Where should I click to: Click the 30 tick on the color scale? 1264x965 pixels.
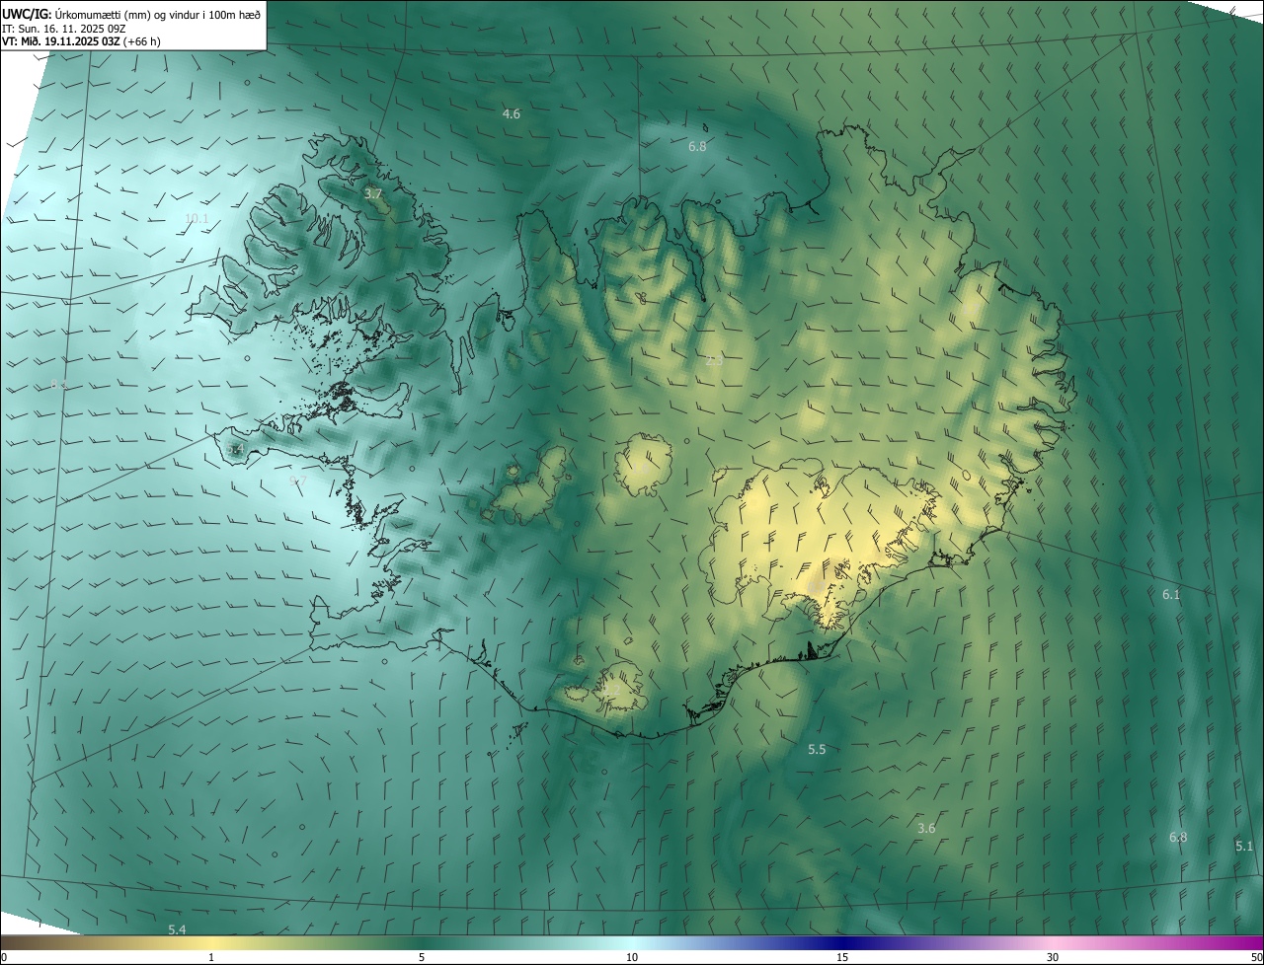click(x=1053, y=958)
